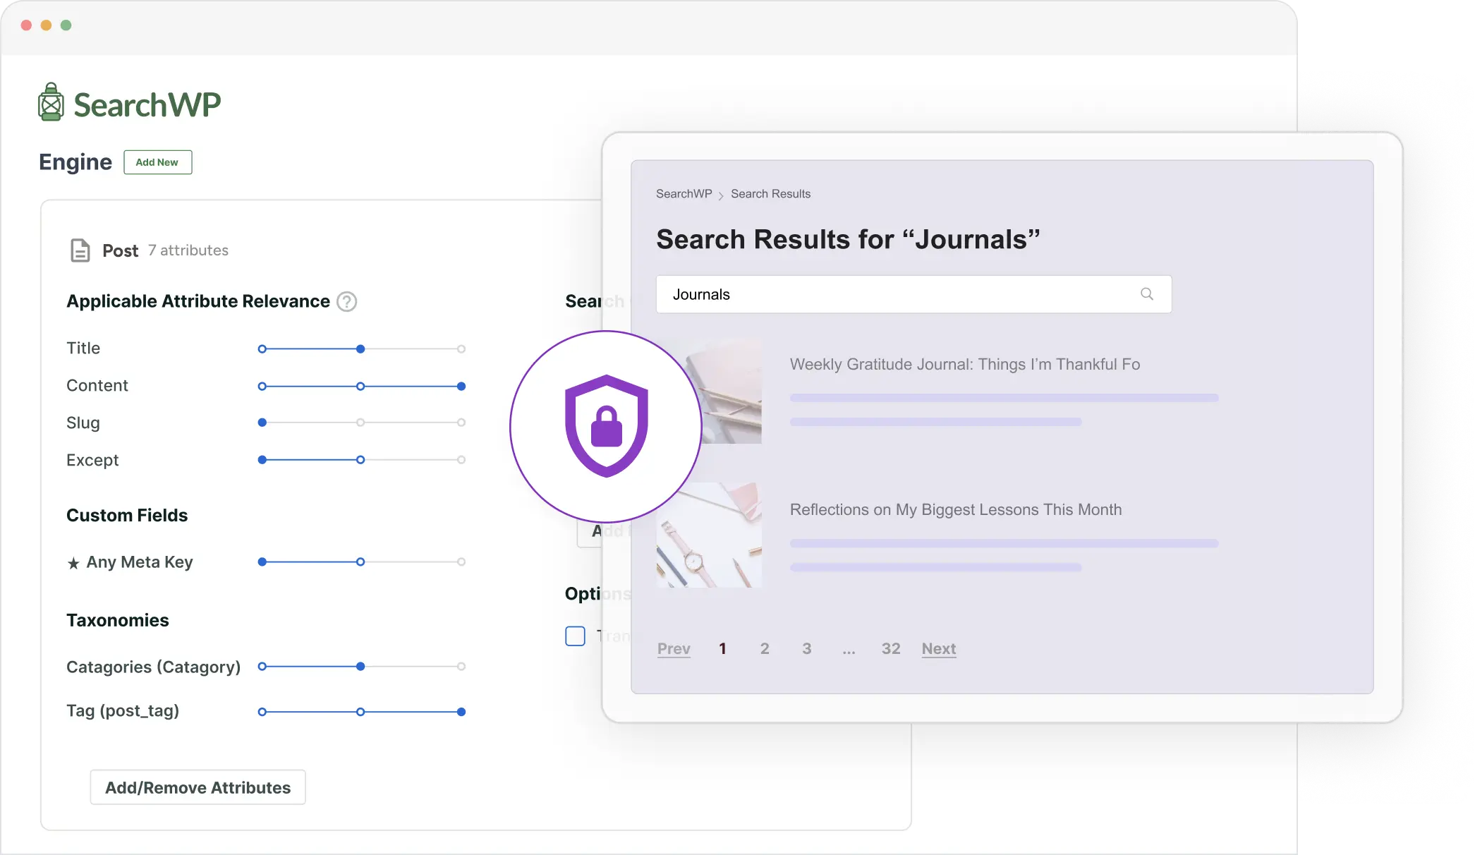
Task: Click the Add New button next to Engine
Action: (157, 162)
